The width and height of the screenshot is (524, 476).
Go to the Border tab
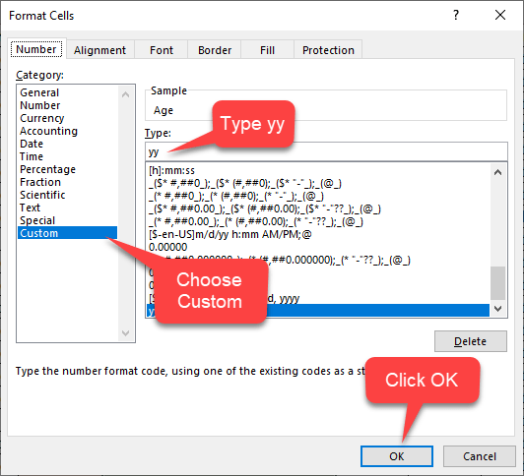pyautogui.click(x=215, y=50)
